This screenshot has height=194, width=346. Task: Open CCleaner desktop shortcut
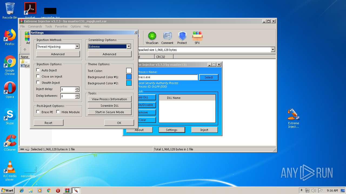[x=10, y=143]
